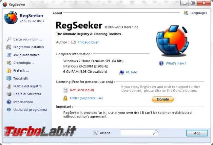Click the Not Licensed (0) link
Image resolution: width=213 pixels, height=145 pixels.
point(82,90)
